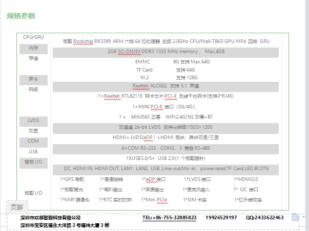Click the 1*红外接收座 item
Viewport: 309px width, 231px height.
point(248,200)
